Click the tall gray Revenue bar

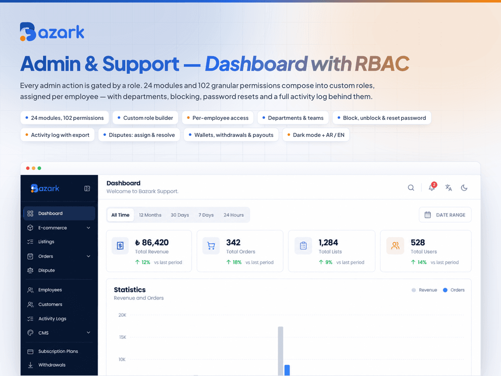click(281, 351)
